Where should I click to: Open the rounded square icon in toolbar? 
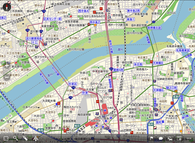6,138
